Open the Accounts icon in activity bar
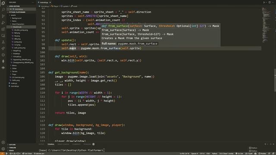The width and height of the screenshot is (276, 155). (x=3, y=143)
